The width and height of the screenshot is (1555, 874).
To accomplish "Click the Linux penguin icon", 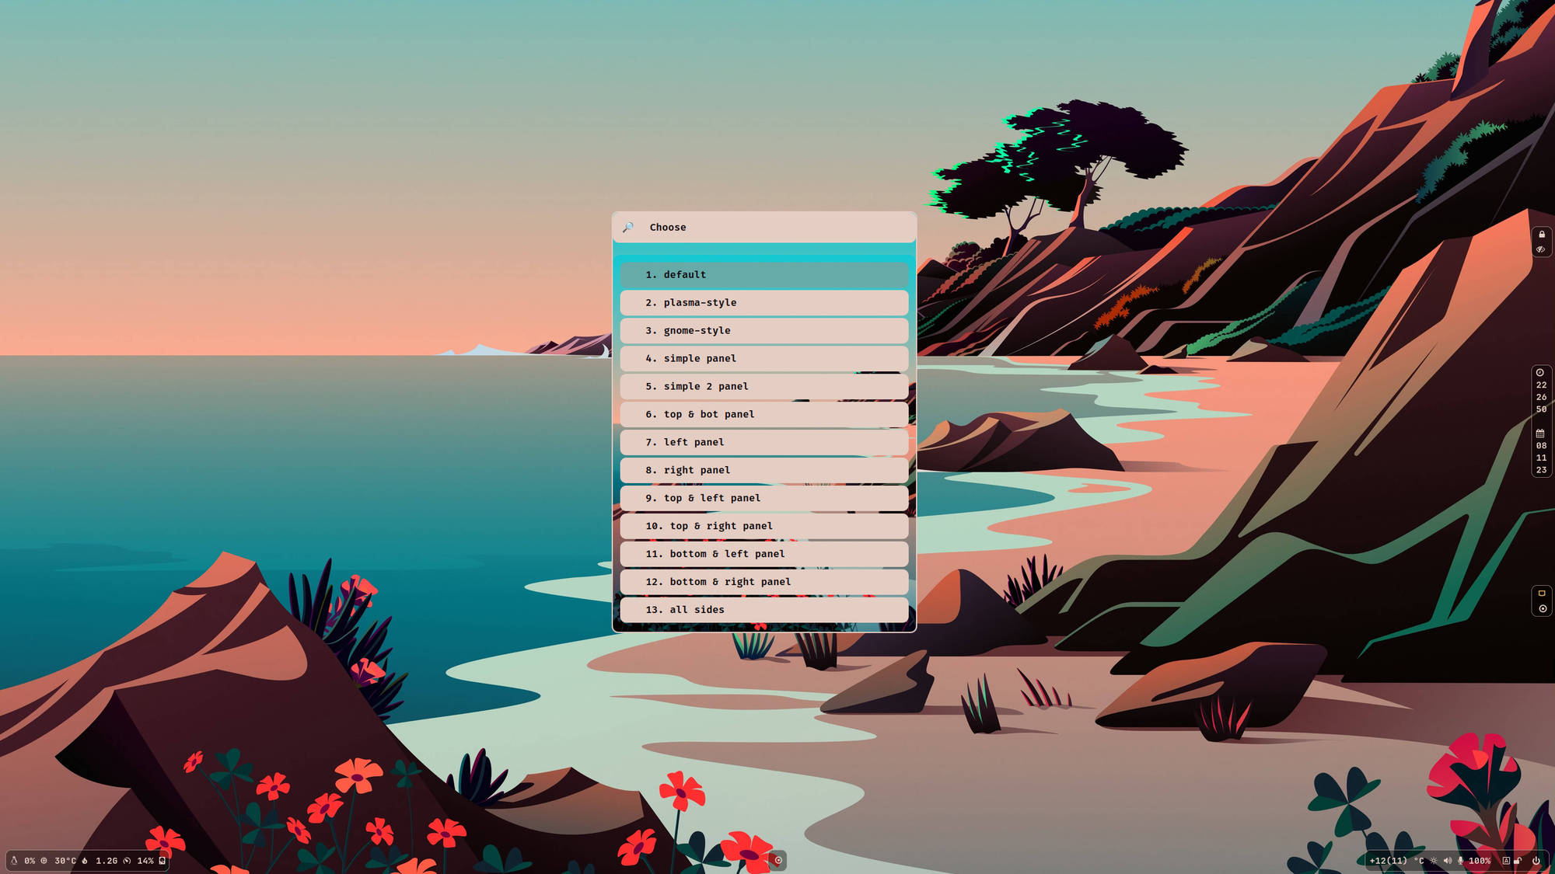I will click(x=14, y=861).
